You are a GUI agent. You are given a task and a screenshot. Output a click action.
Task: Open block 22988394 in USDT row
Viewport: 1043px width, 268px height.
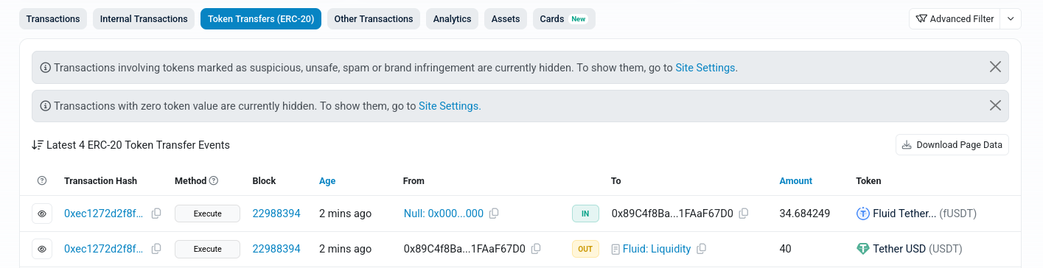click(276, 249)
